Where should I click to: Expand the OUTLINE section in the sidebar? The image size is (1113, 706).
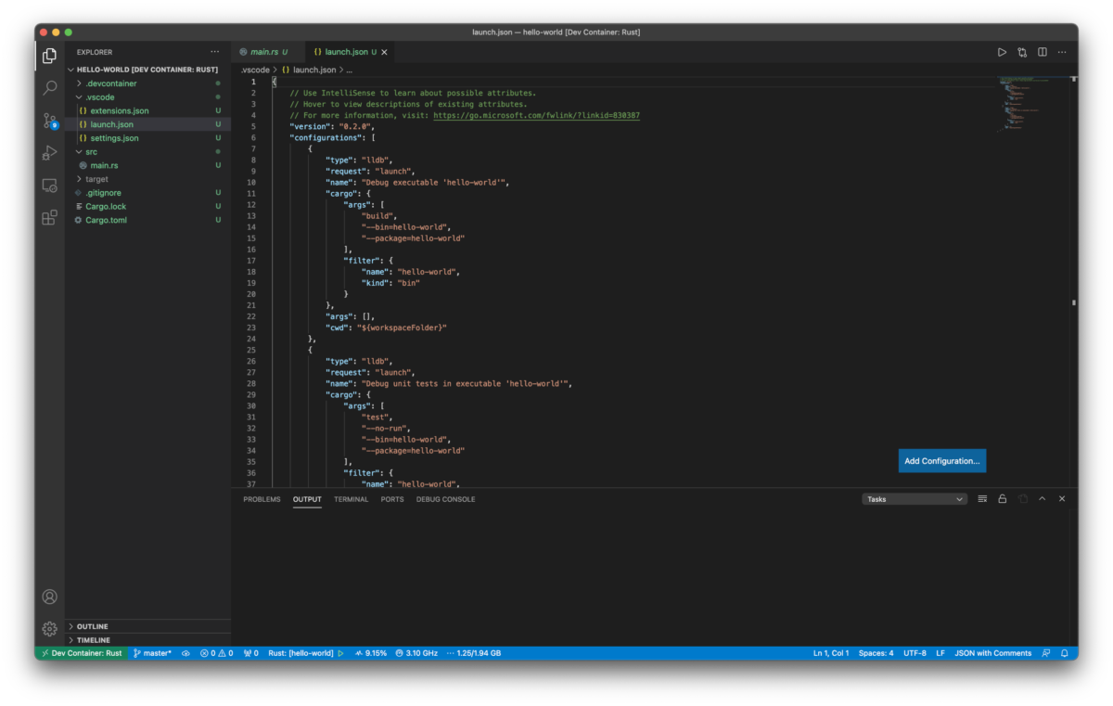93,626
